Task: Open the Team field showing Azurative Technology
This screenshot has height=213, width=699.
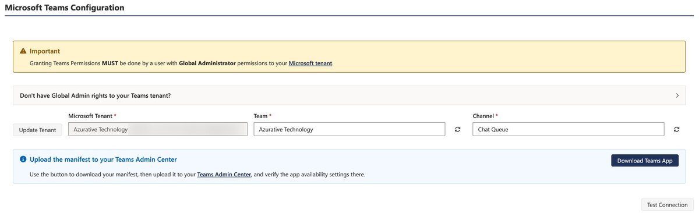Action: [349, 129]
